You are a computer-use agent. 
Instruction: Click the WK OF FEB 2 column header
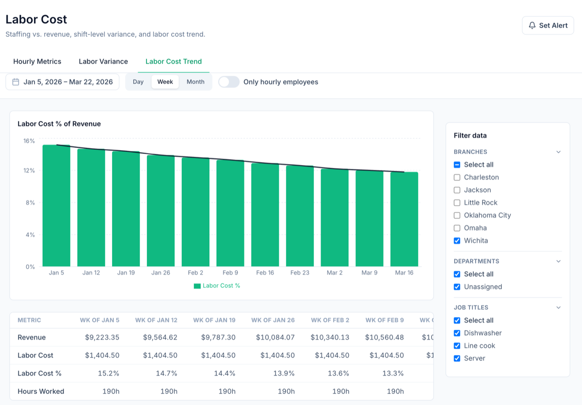[x=330, y=320]
